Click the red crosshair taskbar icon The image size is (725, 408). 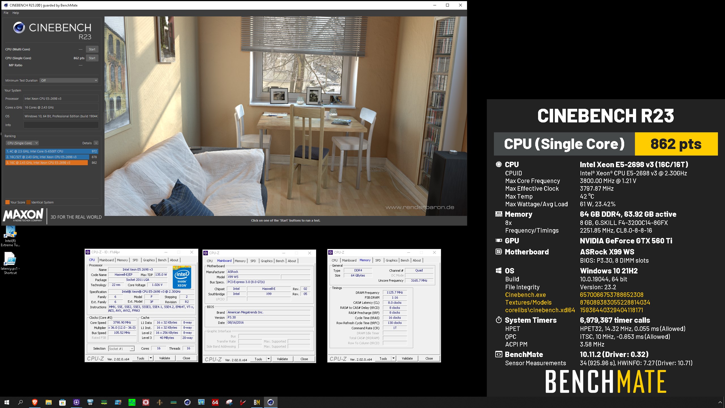coord(146,402)
